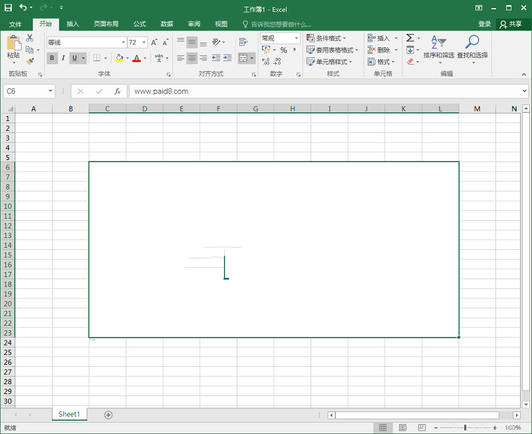Click the orientation text-rotate icon
The width and height of the screenshot is (532, 434).
[216, 42]
